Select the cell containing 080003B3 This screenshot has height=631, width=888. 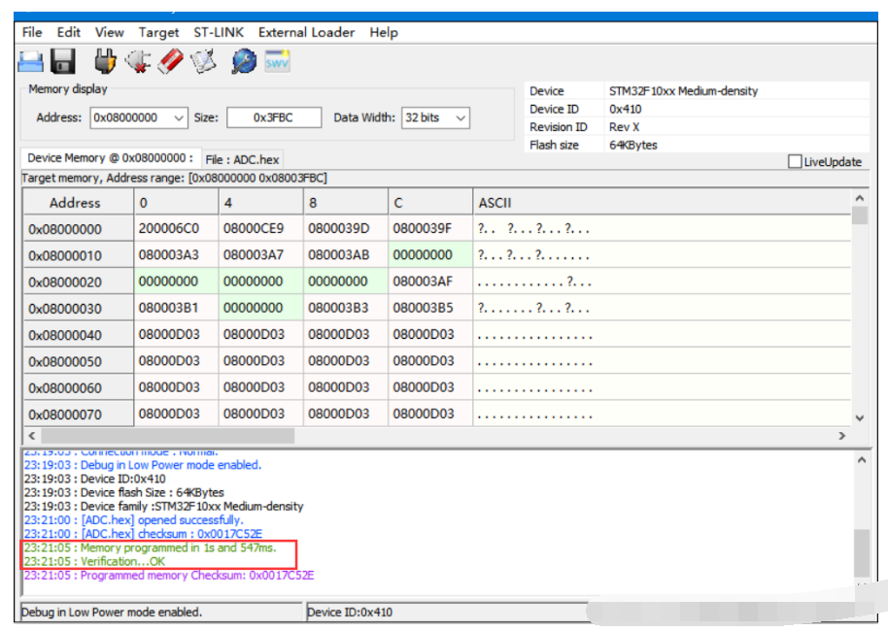tap(346, 308)
